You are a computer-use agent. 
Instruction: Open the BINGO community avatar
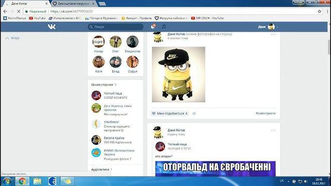point(96,153)
